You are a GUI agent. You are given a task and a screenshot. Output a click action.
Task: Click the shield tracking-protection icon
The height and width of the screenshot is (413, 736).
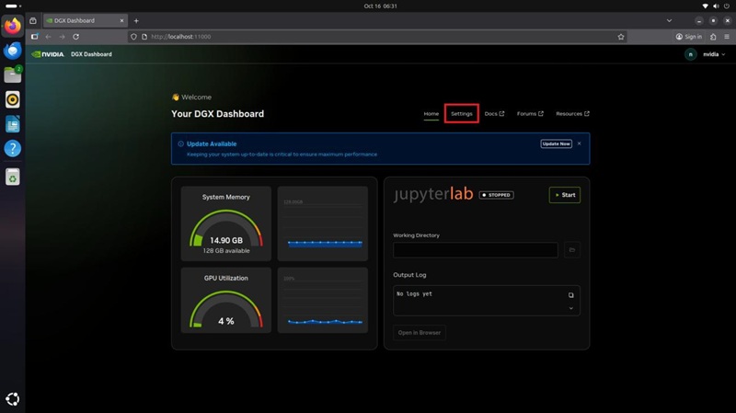[133, 37]
